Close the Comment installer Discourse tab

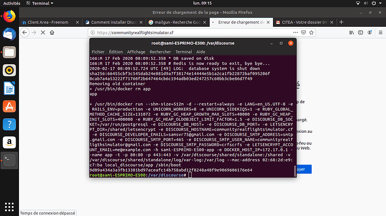click(x=141, y=22)
